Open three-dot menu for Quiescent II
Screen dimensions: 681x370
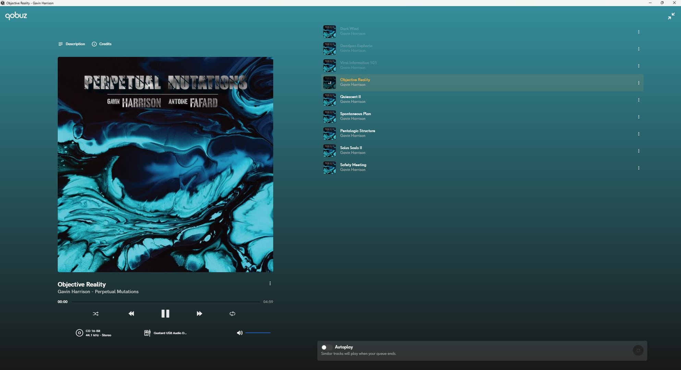click(639, 100)
